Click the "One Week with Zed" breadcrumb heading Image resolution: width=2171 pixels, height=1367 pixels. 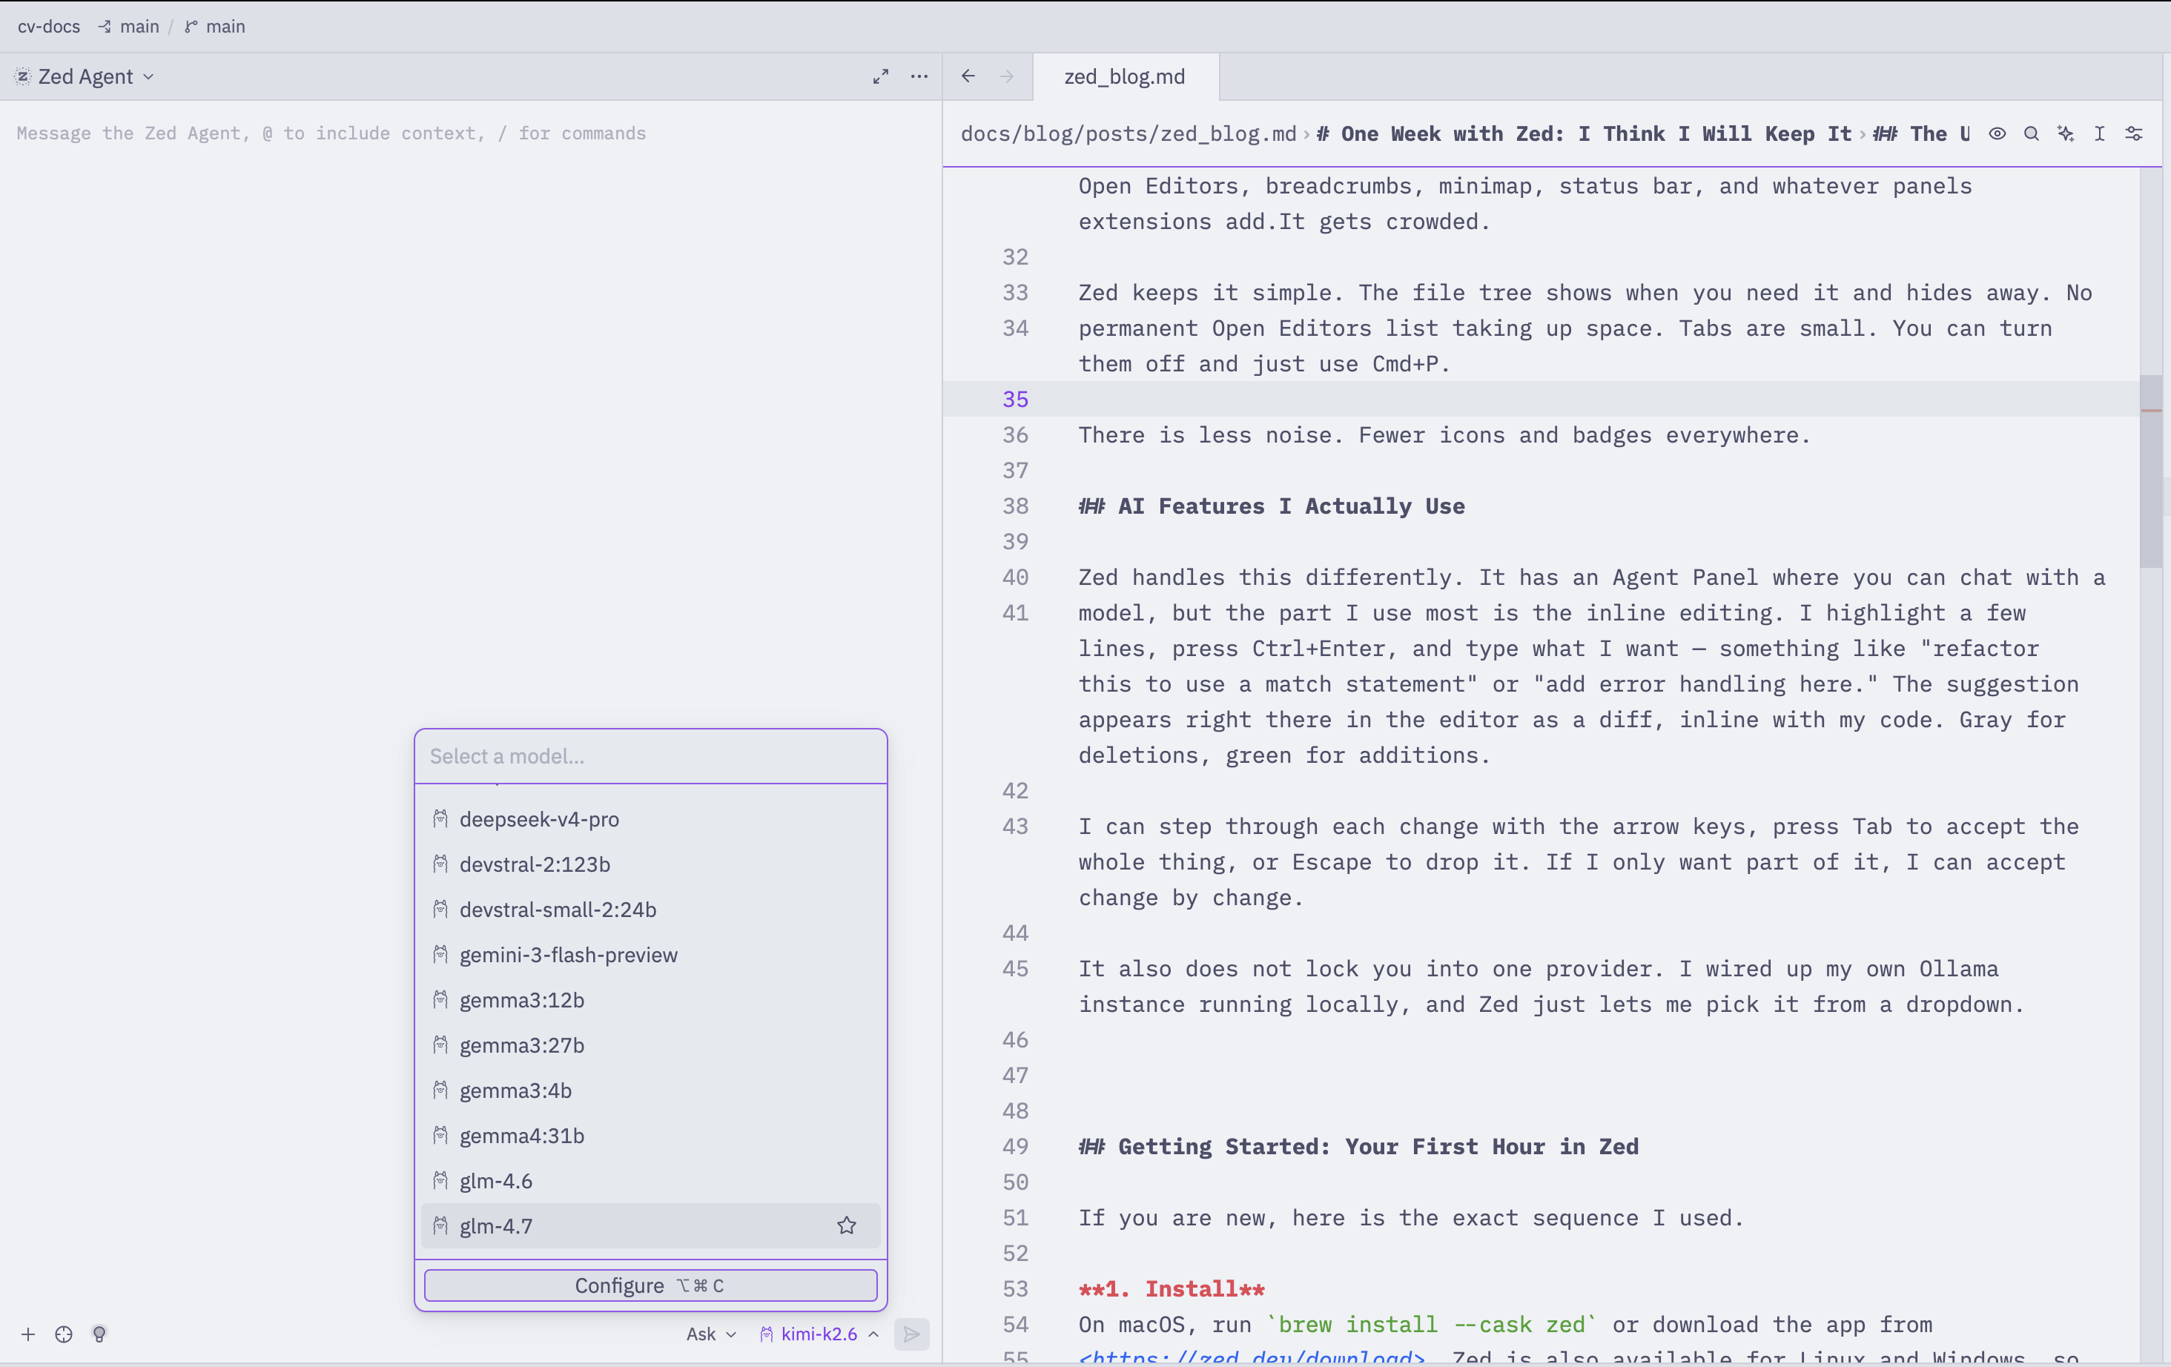1582,133
